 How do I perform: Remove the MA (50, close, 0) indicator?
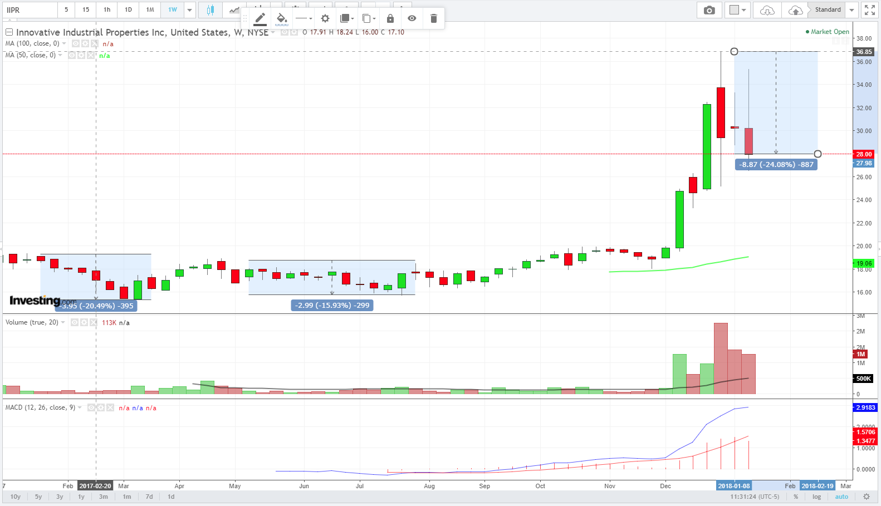[x=91, y=55]
